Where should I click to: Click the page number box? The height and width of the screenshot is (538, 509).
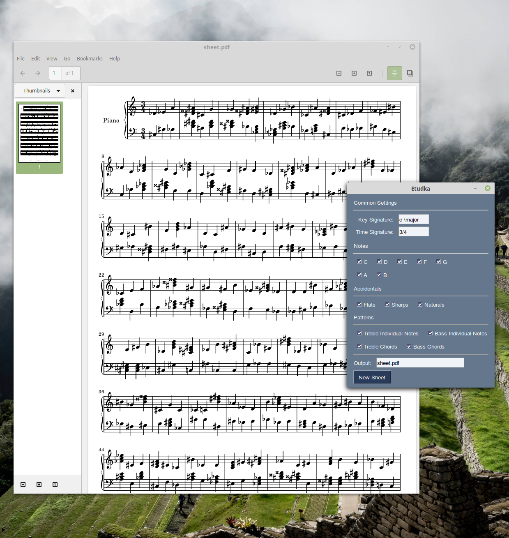coord(55,73)
